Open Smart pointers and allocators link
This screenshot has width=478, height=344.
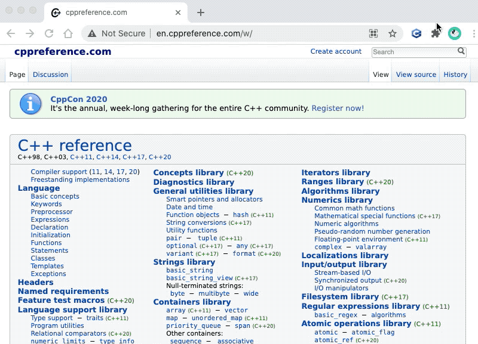pos(215,199)
